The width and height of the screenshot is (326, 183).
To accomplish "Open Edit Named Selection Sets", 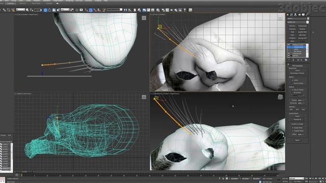I will click(x=104, y=10).
